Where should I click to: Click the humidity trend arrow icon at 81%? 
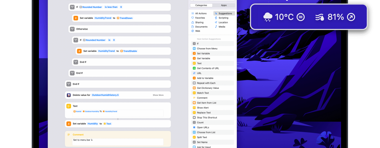(x=351, y=17)
